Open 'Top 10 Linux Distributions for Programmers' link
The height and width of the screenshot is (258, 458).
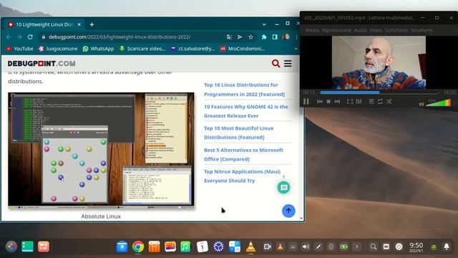pyautogui.click(x=244, y=90)
